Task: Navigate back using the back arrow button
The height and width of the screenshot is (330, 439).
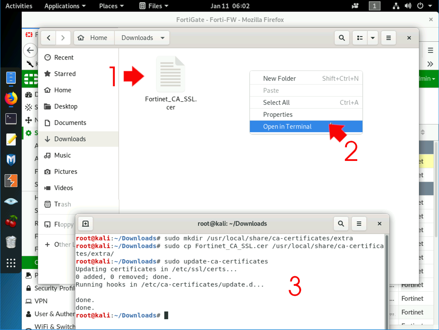Action: (x=48, y=38)
